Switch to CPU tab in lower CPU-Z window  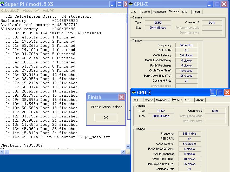tap(136, 100)
